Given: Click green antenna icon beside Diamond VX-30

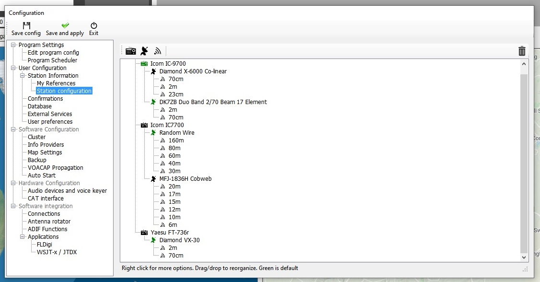Looking at the screenshot, I should coord(154,240).
